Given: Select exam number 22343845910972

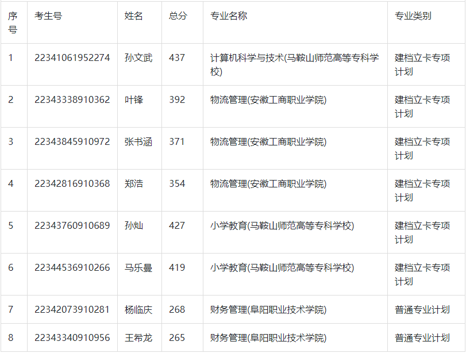Looking at the screenshot, I should [x=72, y=141].
